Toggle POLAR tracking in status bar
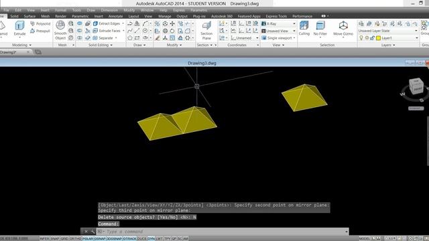 [x=88, y=238]
